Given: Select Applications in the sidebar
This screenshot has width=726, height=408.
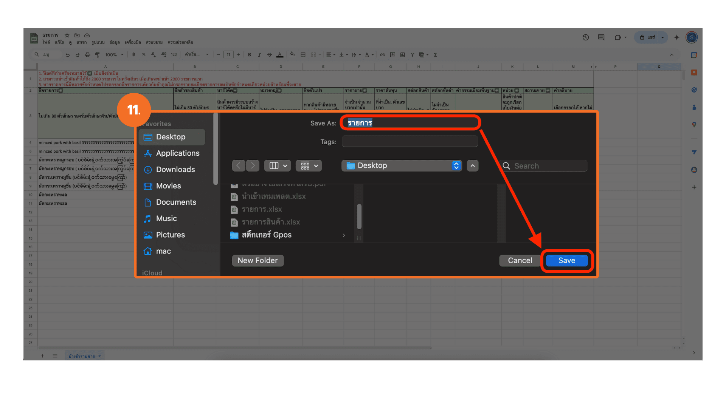Looking at the screenshot, I should click(x=177, y=153).
